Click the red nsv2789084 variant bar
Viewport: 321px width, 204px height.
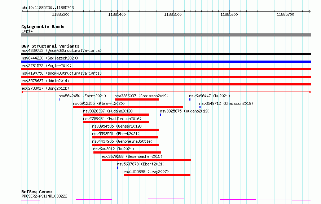116,122
